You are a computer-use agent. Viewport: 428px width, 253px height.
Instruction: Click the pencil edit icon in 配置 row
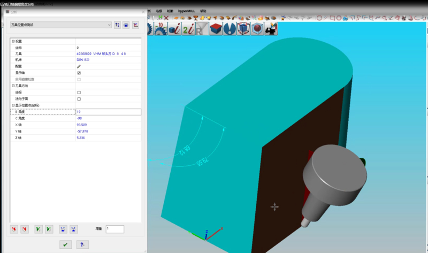click(79, 66)
